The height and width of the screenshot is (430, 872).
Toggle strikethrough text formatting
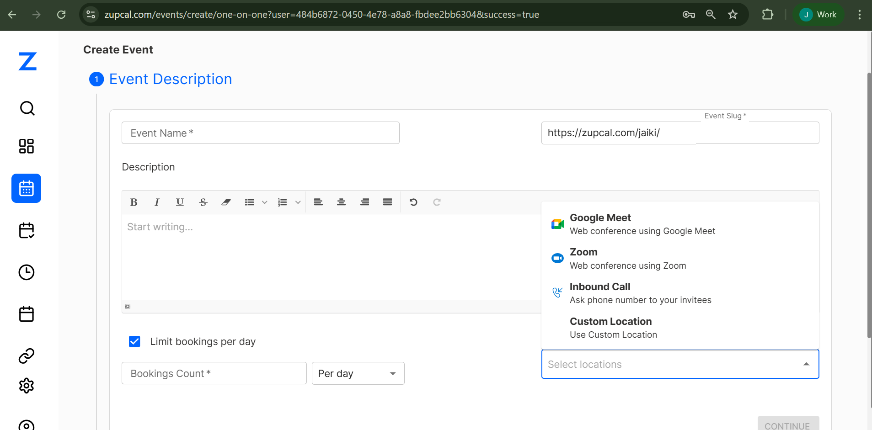coord(203,202)
